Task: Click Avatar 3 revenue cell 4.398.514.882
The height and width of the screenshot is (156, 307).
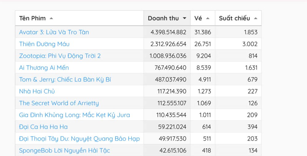Action: pos(168,32)
